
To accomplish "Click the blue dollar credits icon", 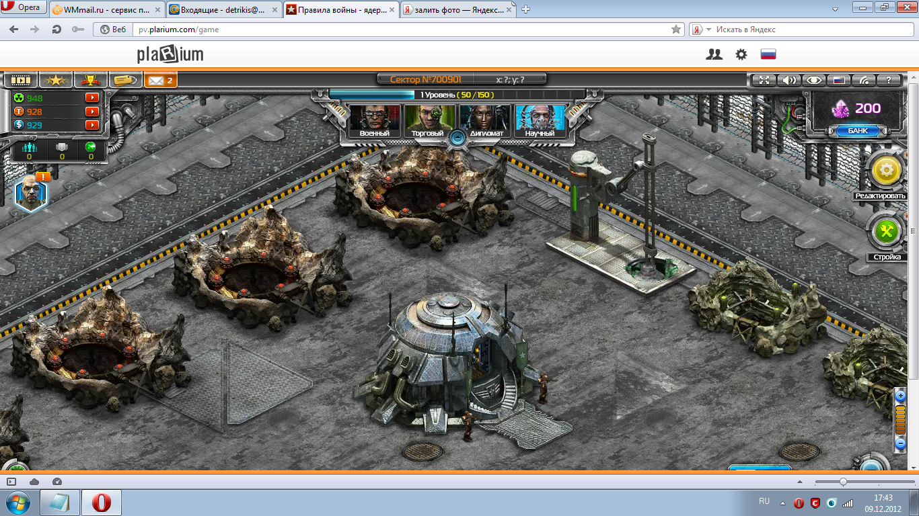I will (x=19, y=125).
